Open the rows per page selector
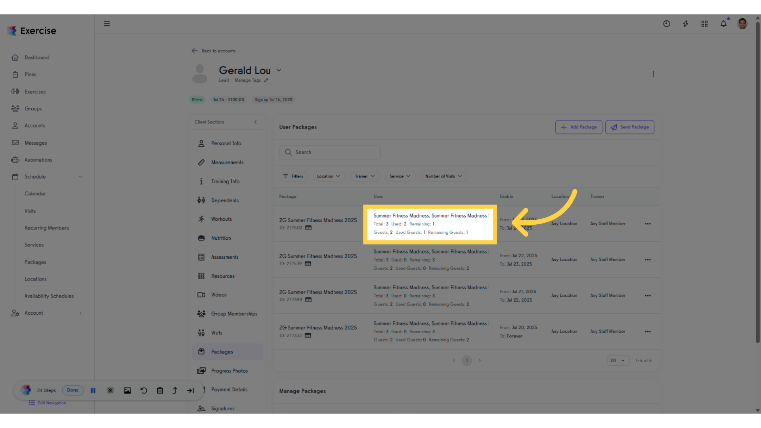 (618, 361)
